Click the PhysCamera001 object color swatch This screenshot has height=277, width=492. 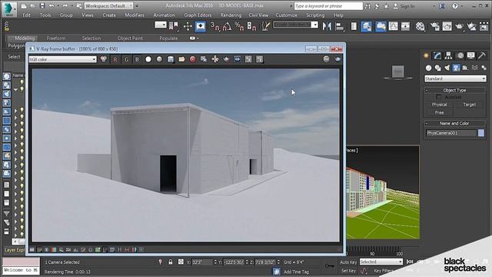(481, 133)
